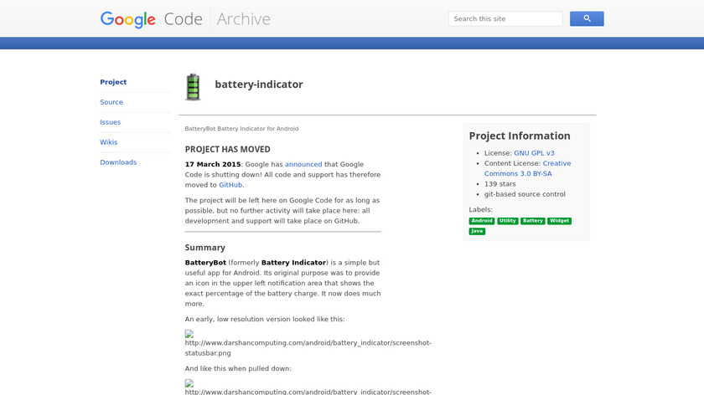This screenshot has height=395, width=704.
Task: Click the battery-indicator project title
Action: point(259,85)
